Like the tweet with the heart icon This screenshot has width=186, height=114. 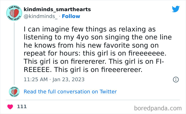pyautogui.click(x=10, y=107)
